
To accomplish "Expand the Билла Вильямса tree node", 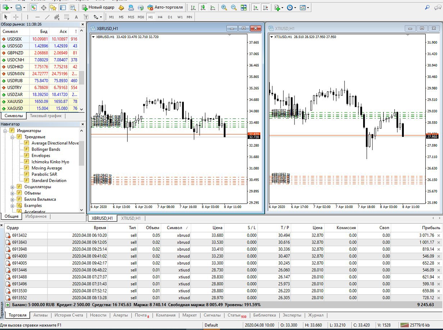I will [x=12, y=199].
